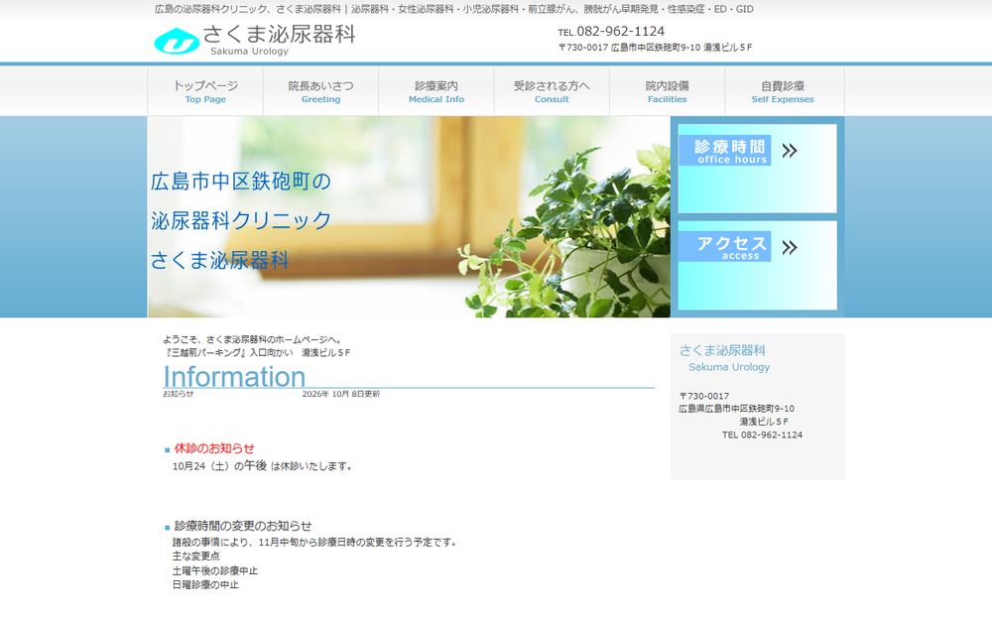Image resolution: width=992 pixels, height=620 pixels.
Task: Click the 2026年 10月 8日更新 date text
Action: tap(341, 394)
